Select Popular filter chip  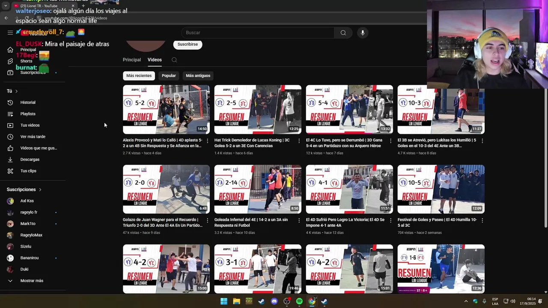[x=169, y=76]
